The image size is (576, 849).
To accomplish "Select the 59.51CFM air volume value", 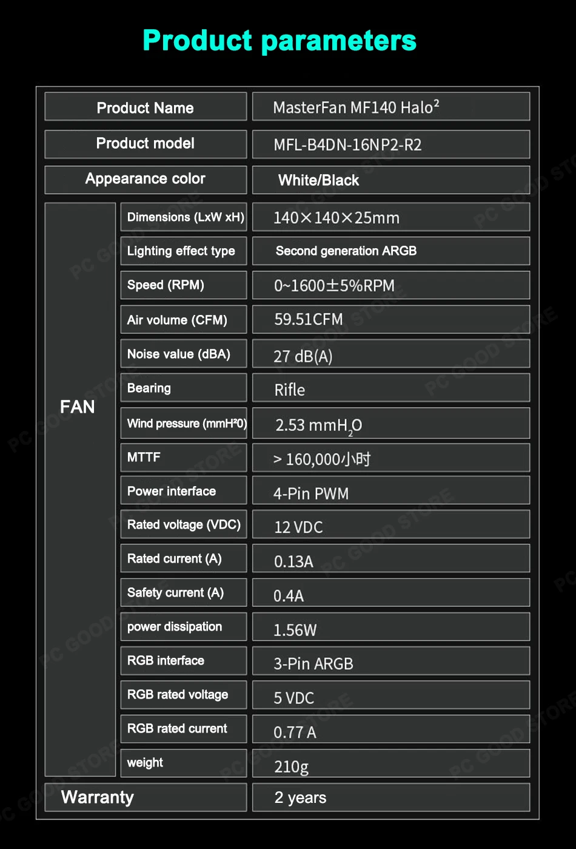I will click(308, 319).
